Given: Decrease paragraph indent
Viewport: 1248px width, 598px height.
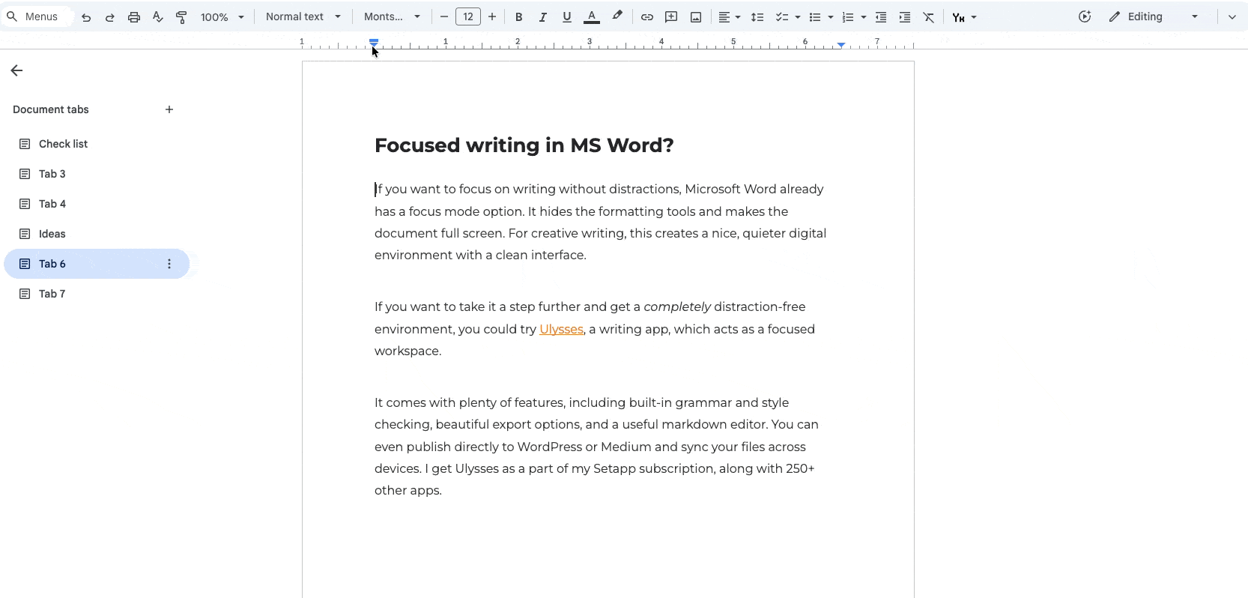Looking at the screenshot, I should coord(881,16).
